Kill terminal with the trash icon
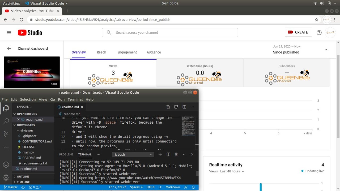This screenshot has height=191, width=340. point(176,154)
